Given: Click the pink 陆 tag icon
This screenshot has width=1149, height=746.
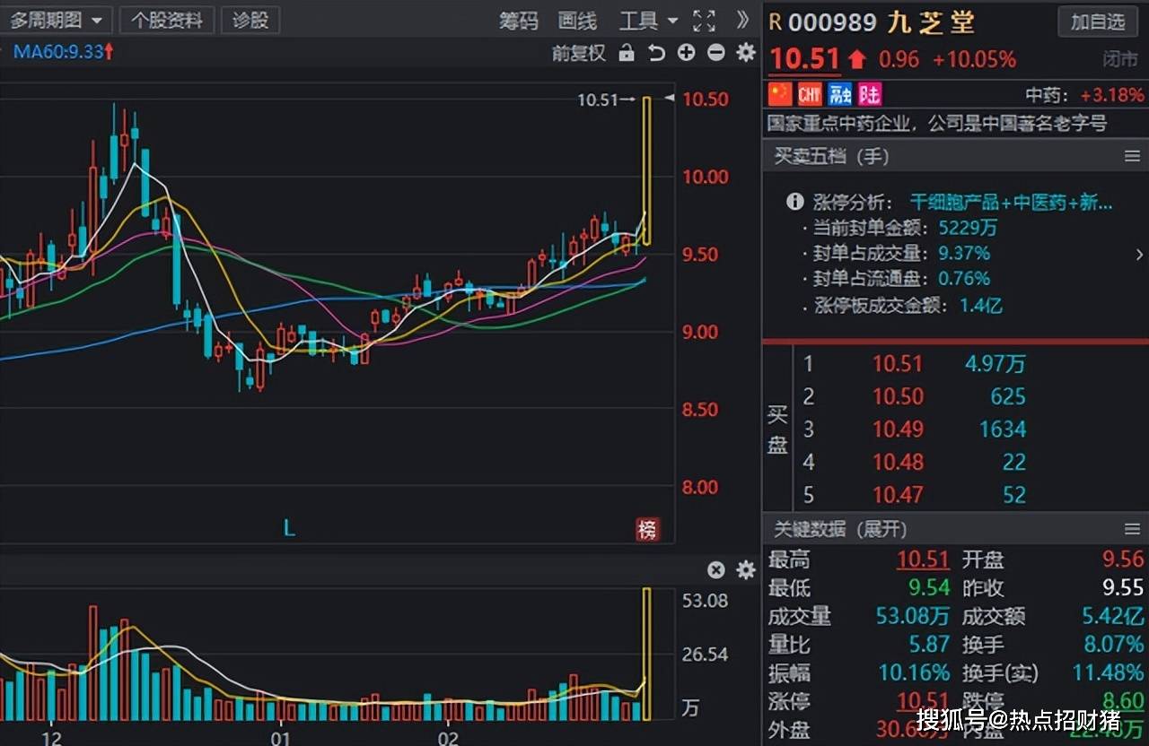Looking at the screenshot, I should pos(869,94).
